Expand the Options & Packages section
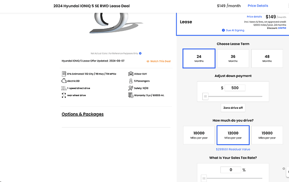Screen dimensions: 289x182 pyautogui.click(x=83, y=114)
